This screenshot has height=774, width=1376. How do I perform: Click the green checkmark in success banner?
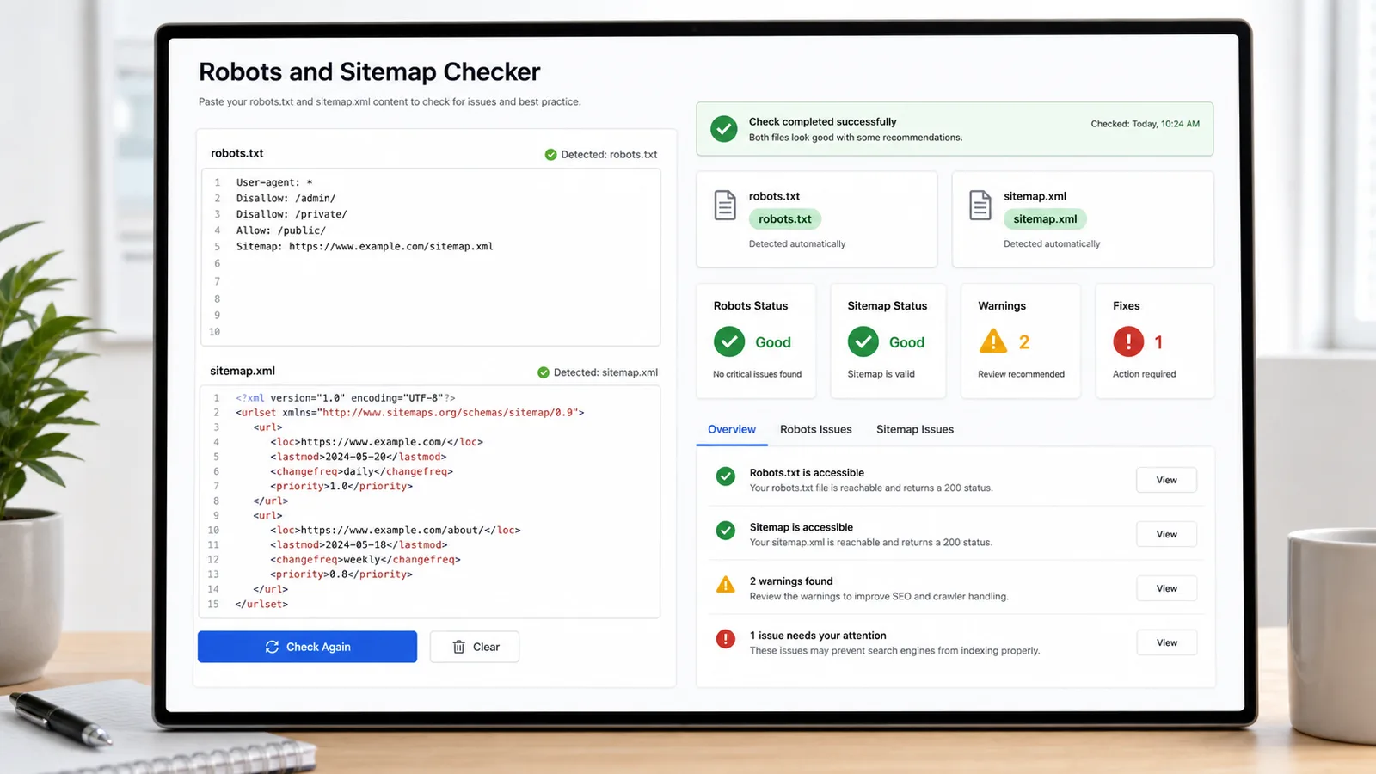tap(724, 129)
